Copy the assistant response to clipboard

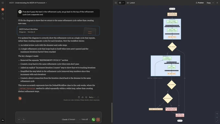click(79, 97)
